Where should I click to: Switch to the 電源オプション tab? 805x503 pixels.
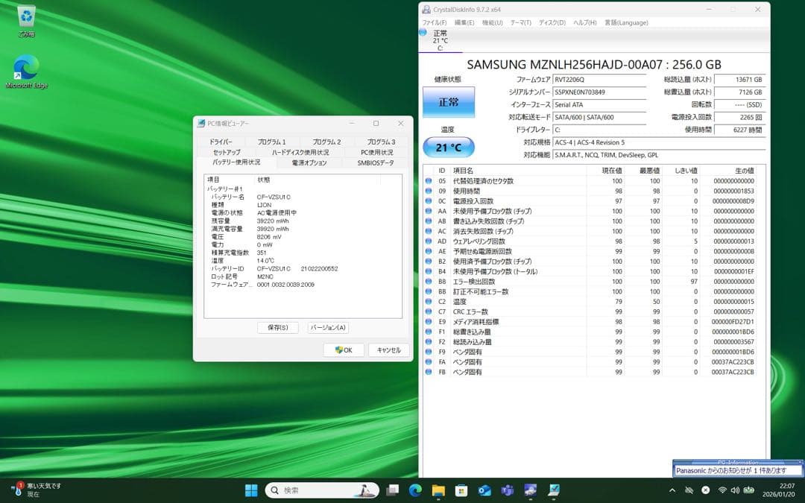[309, 162]
